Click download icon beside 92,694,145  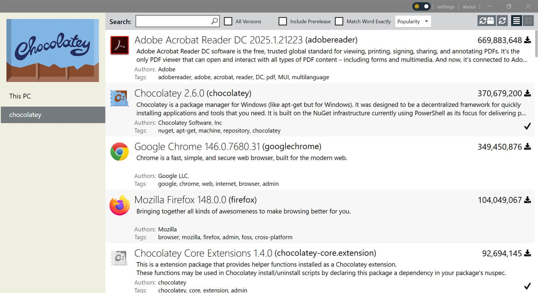(x=527, y=253)
